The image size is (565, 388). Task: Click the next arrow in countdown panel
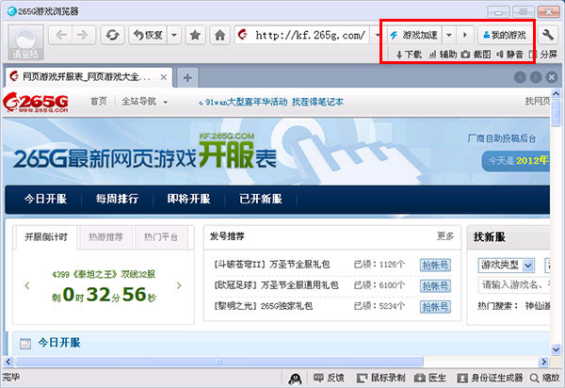(179, 286)
